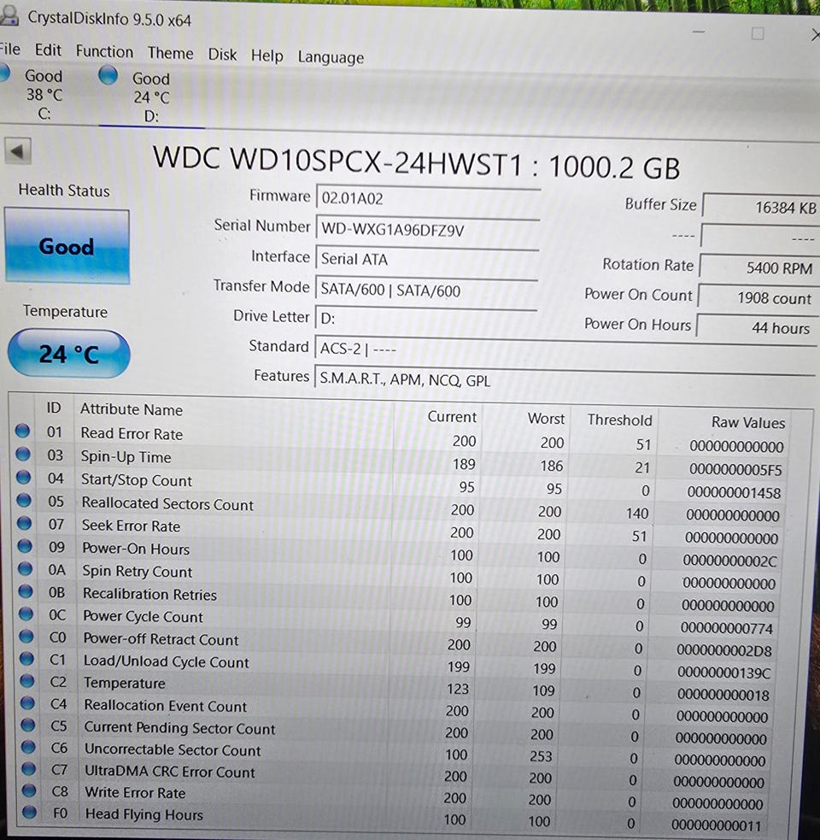Image resolution: width=820 pixels, height=840 pixels.
Task: Click the Drive Letter field D:
Action: click(x=425, y=319)
